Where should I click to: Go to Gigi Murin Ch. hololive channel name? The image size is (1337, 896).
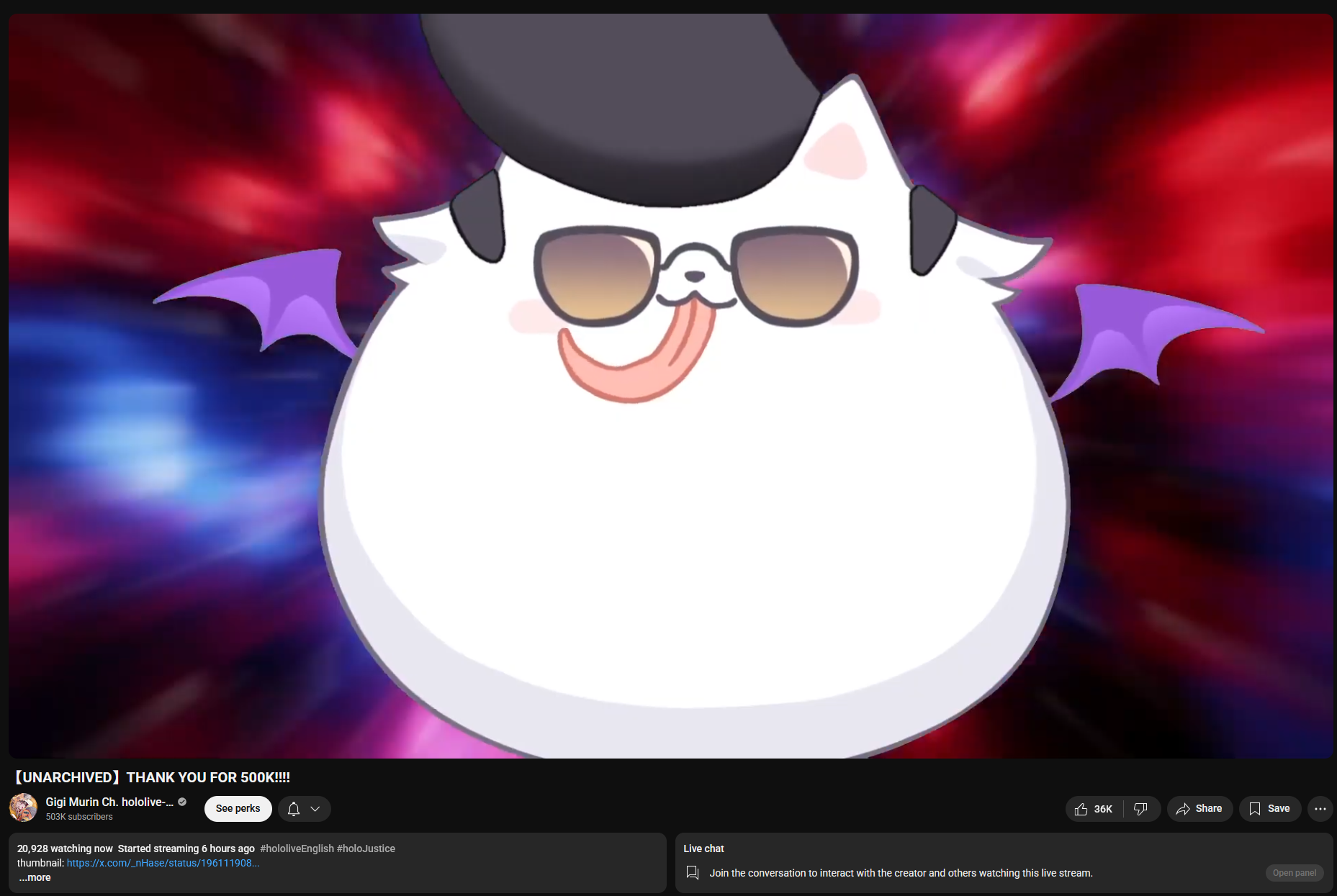tap(109, 802)
